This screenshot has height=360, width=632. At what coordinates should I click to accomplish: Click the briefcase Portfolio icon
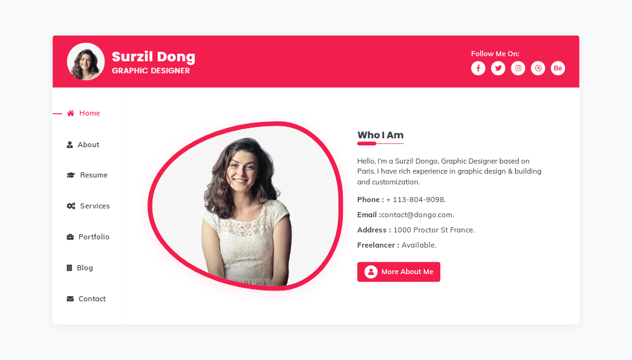[x=70, y=237]
